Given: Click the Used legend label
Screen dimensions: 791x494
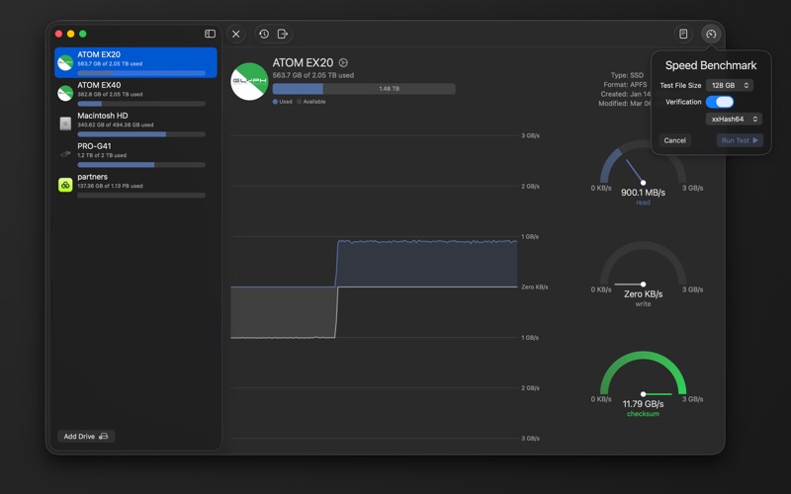Looking at the screenshot, I should [286, 102].
